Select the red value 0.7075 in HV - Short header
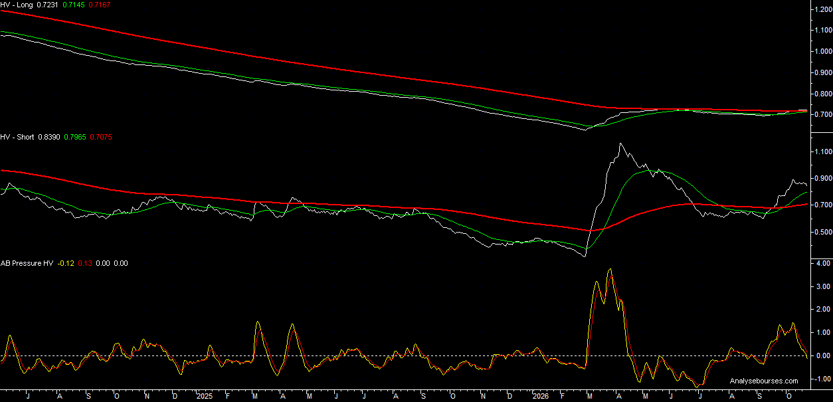833x402 pixels. click(x=100, y=136)
